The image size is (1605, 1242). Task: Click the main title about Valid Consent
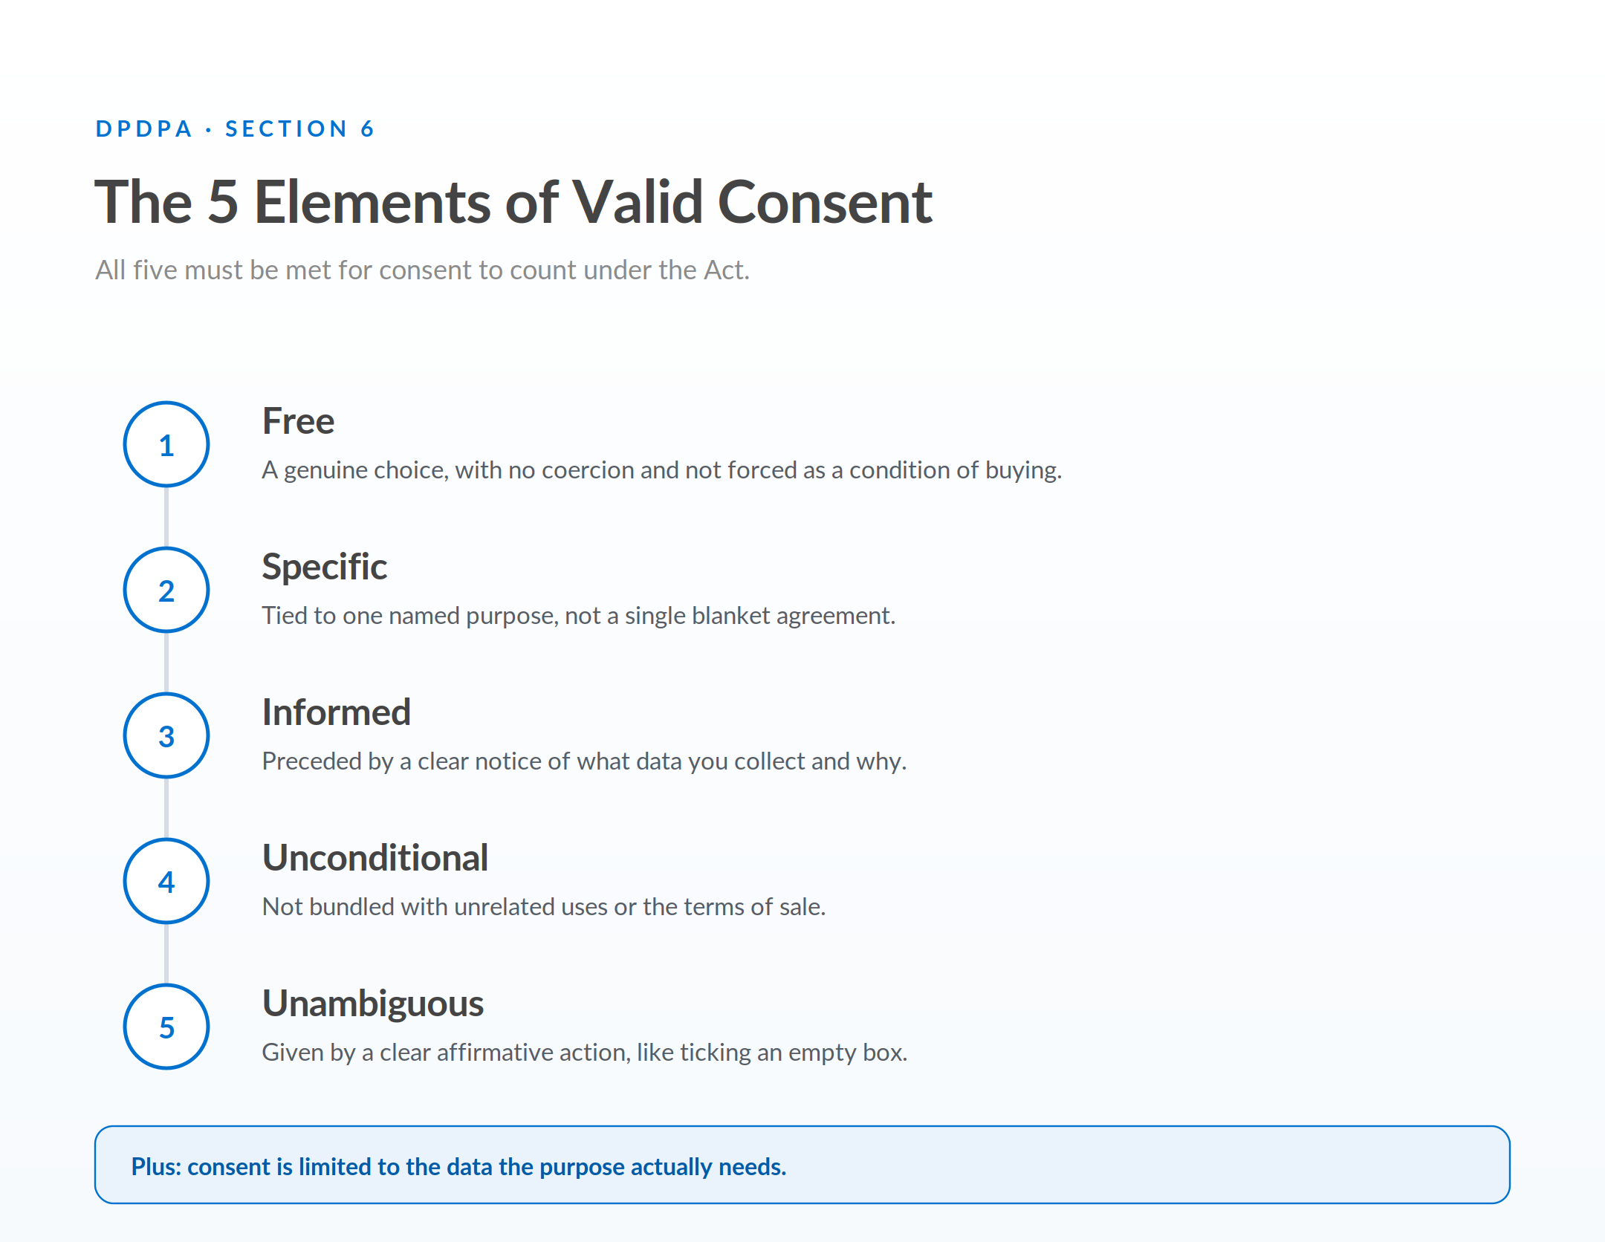[513, 202]
